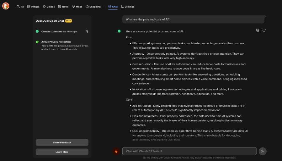Regenerate the response with the refresh icon
Screen dimensions: 282x161
click(x=264, y=30)
